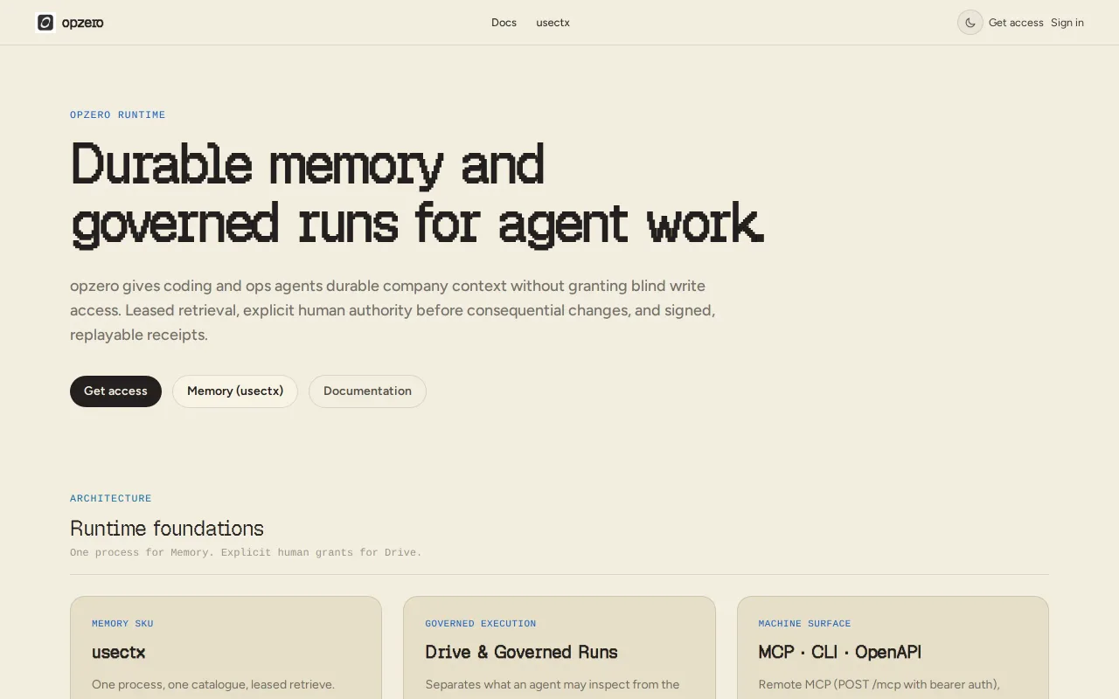Viewport: 1119px width, 699px height.
Task: Click the ARCHITECTURE section label
Action: pos(111,499)
